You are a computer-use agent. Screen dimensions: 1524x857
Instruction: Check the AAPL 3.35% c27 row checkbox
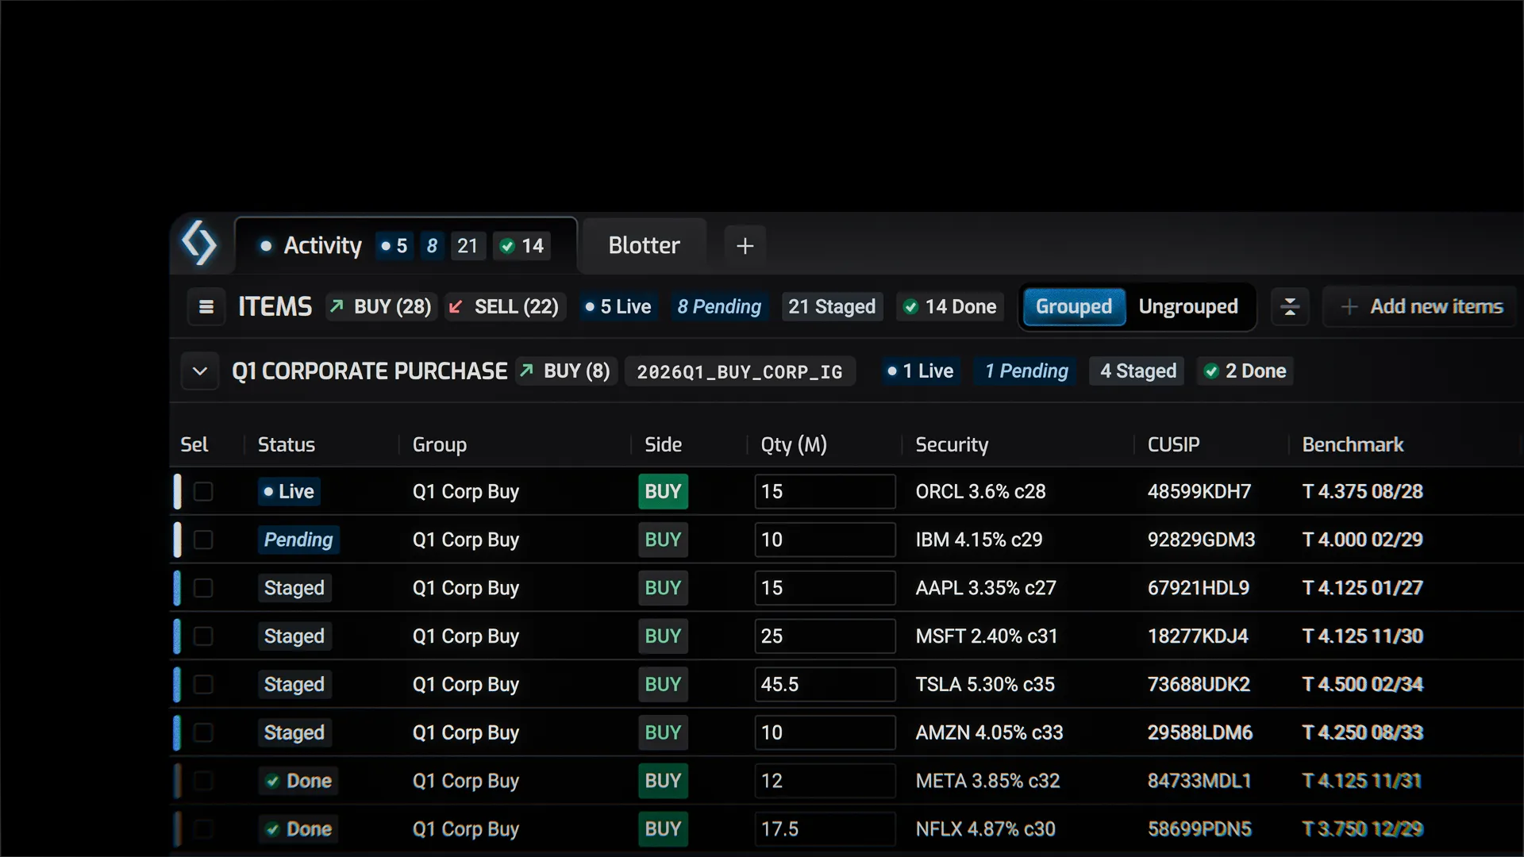[203, 588]
